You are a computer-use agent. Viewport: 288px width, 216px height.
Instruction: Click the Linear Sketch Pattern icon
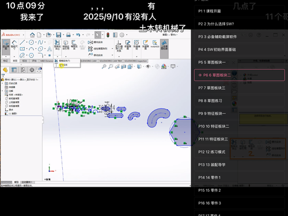90,49
